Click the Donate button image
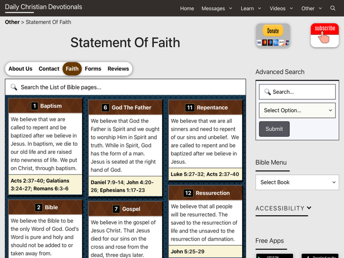This screenshot has height=258, width=344. click(273, 35)
